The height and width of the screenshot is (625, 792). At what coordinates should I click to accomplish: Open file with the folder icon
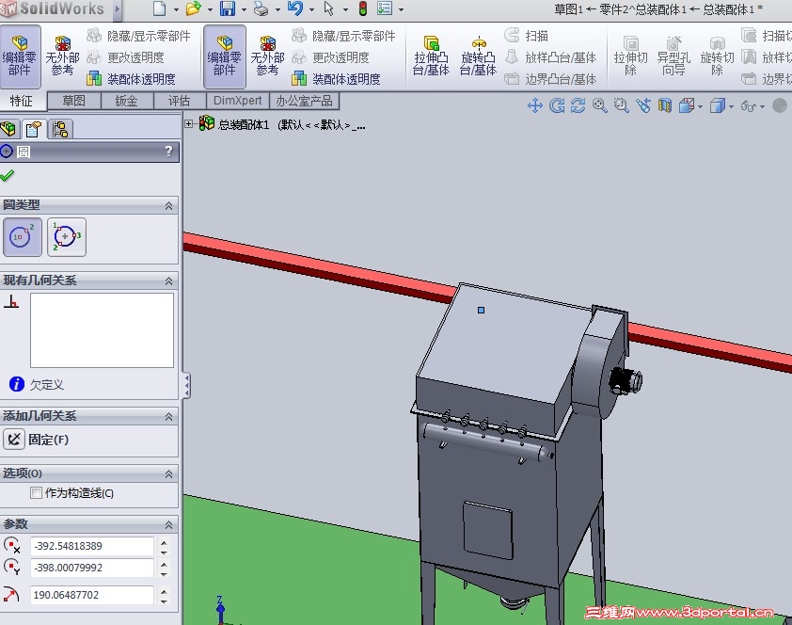194,8
